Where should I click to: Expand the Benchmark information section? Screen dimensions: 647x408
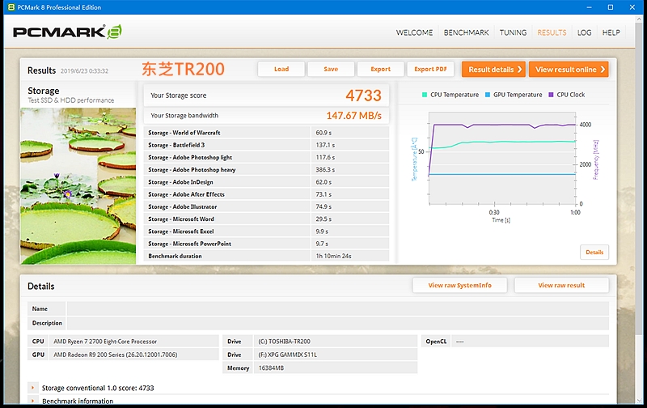coord(32,401)
